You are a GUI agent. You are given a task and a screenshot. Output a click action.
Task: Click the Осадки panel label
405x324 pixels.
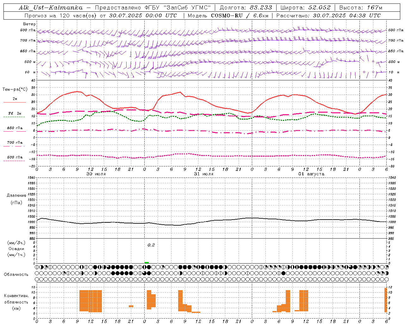pos(16,249)
